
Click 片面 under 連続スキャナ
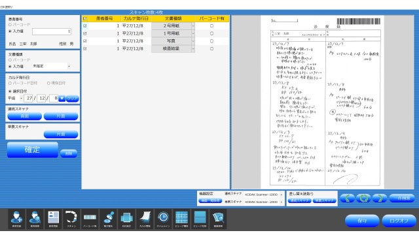point(61,116)
